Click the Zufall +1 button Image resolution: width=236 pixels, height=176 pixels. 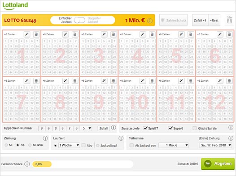200,21
